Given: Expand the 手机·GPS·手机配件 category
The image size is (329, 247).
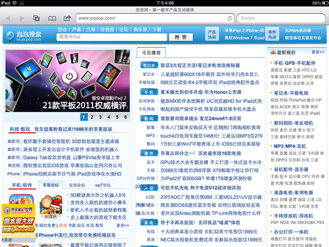Looking at the screenshot, I should pos(294,63).
